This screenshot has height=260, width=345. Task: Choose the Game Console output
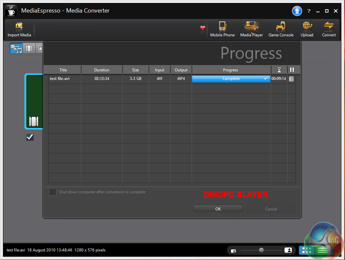(x=281, y=30)
